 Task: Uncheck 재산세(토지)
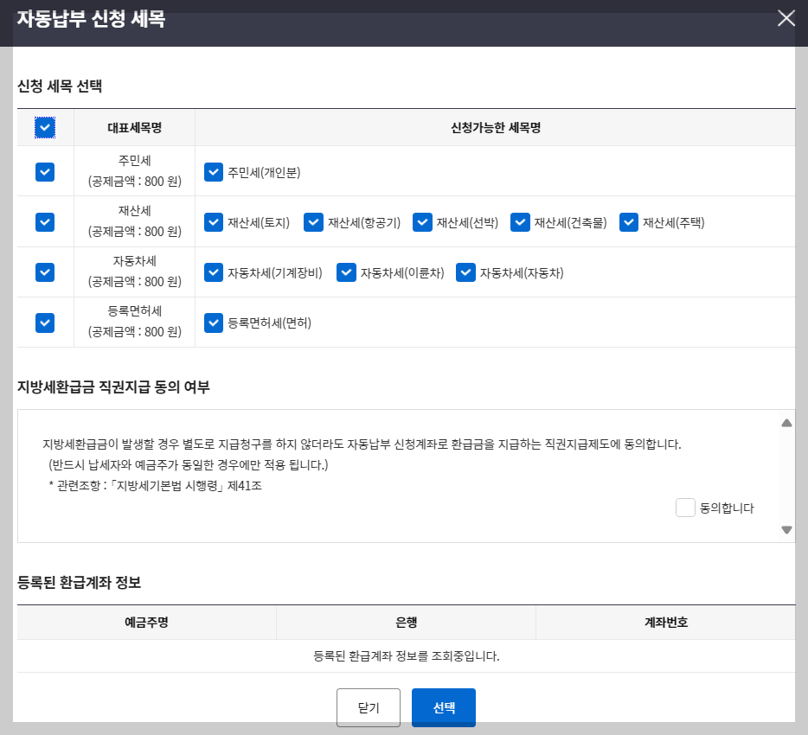tap(214, 222)
